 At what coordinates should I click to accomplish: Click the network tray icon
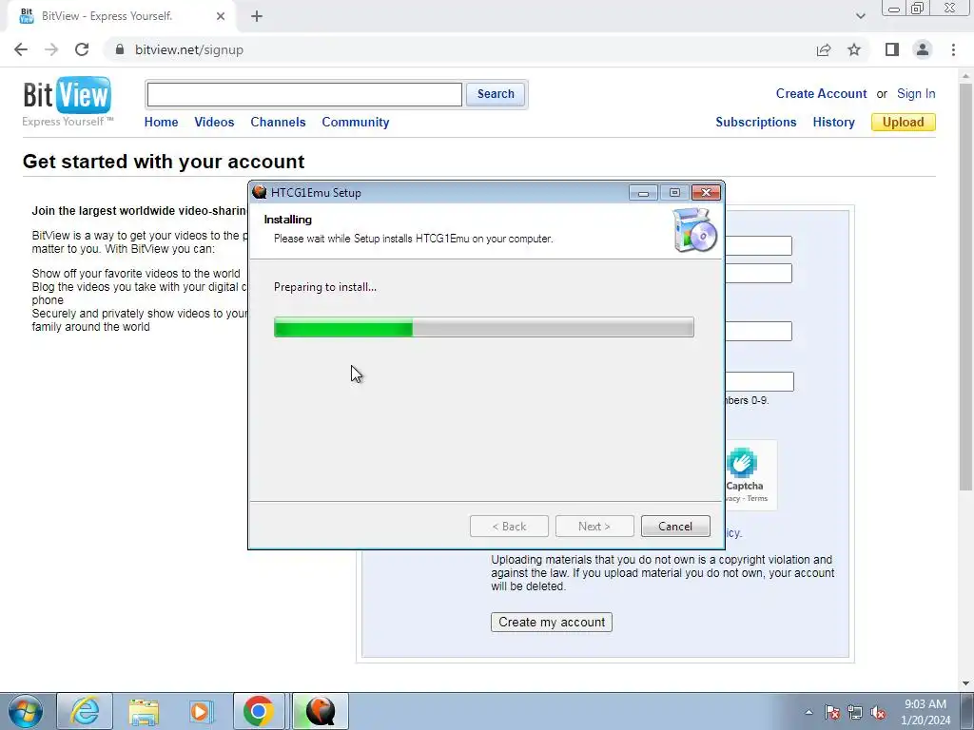pos(855,712)
